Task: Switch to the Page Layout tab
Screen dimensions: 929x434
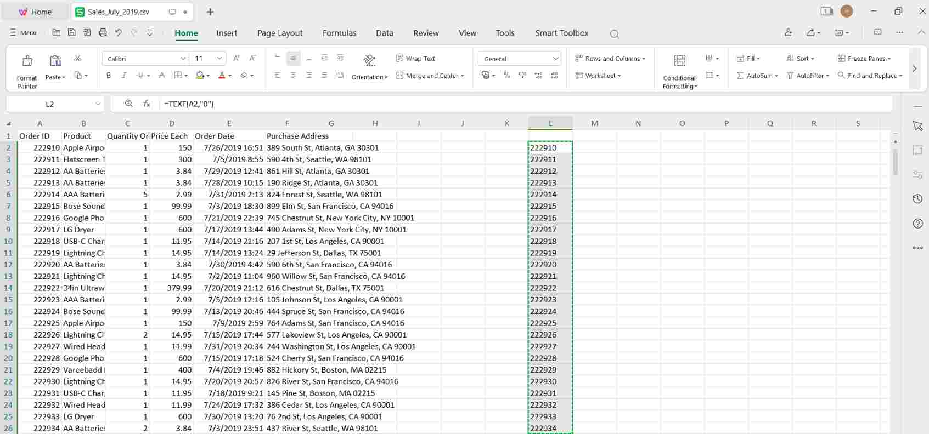Action: point(280,33)
